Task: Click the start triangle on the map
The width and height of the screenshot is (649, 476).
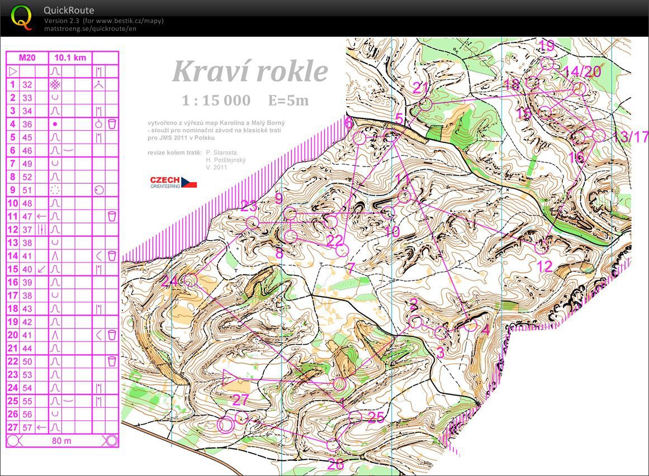Action: [x=230, y=378]
